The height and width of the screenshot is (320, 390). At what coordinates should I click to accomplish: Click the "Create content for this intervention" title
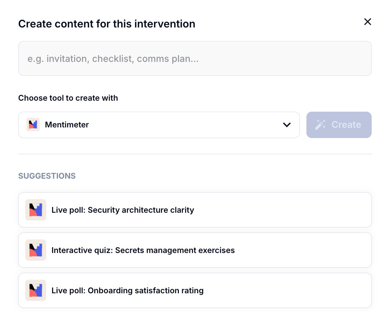(107, 24)
